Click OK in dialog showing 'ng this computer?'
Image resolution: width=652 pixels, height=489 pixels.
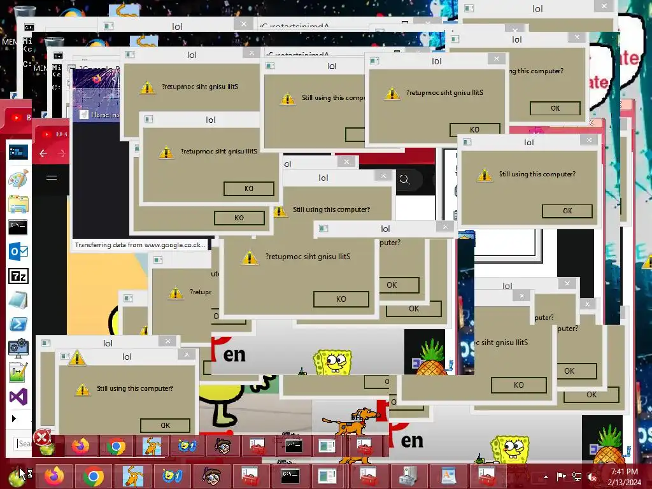coord(555,108)
